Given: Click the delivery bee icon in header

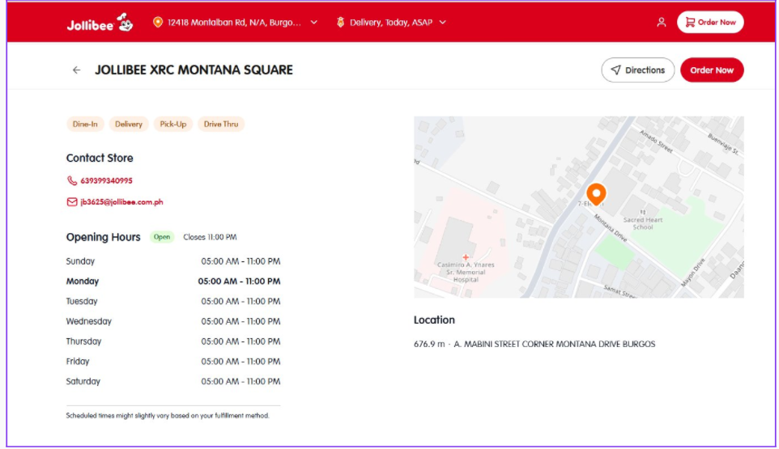Looking at the screenshot, I should coord(340,23).
